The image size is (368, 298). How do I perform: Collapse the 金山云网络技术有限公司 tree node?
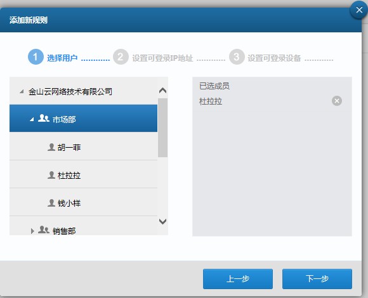(x=22, y=91)
